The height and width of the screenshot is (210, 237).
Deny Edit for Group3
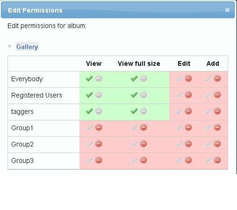[188, 160]
